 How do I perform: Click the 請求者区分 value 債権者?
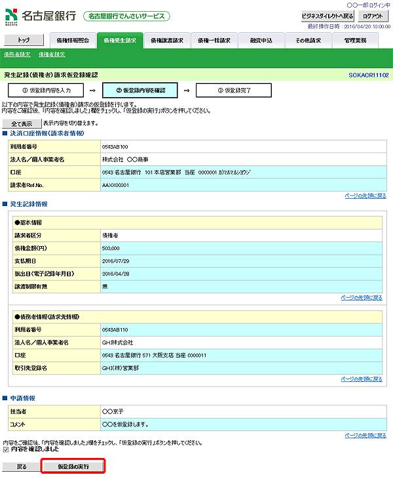(110, 236)
